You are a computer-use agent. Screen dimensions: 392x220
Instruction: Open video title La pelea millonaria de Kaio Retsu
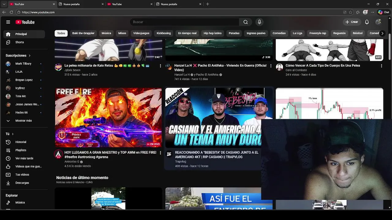coord(107,66)
